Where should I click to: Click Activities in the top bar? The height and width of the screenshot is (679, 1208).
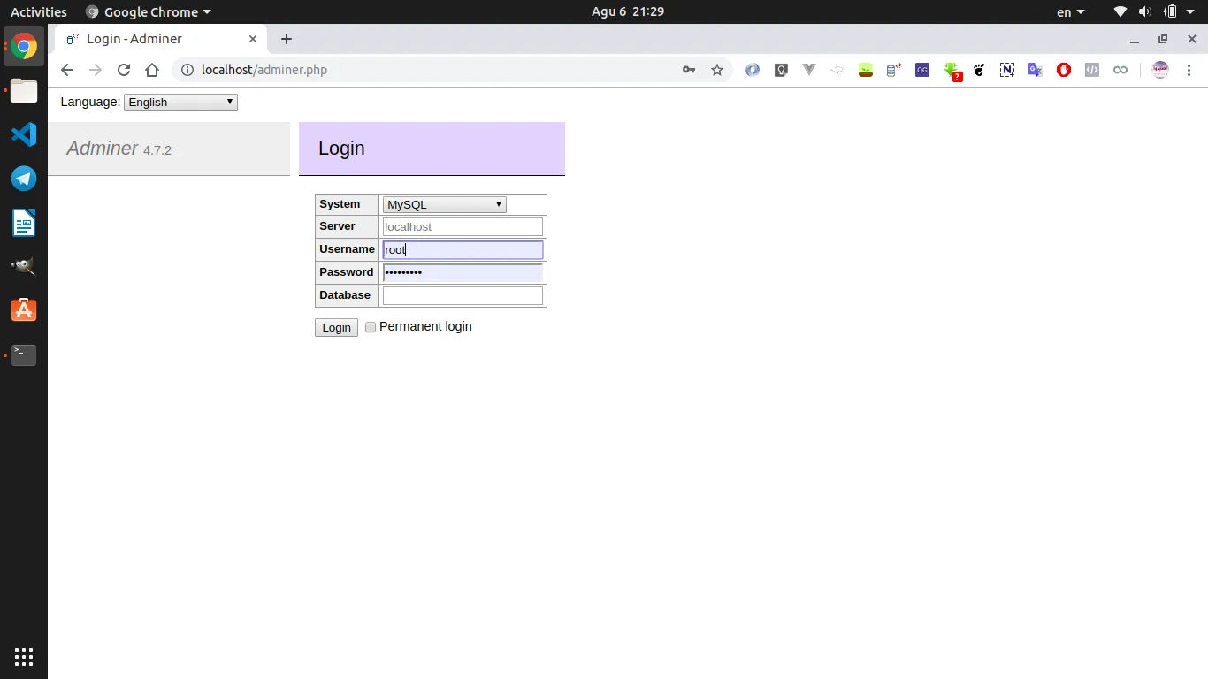click(38, 11)
